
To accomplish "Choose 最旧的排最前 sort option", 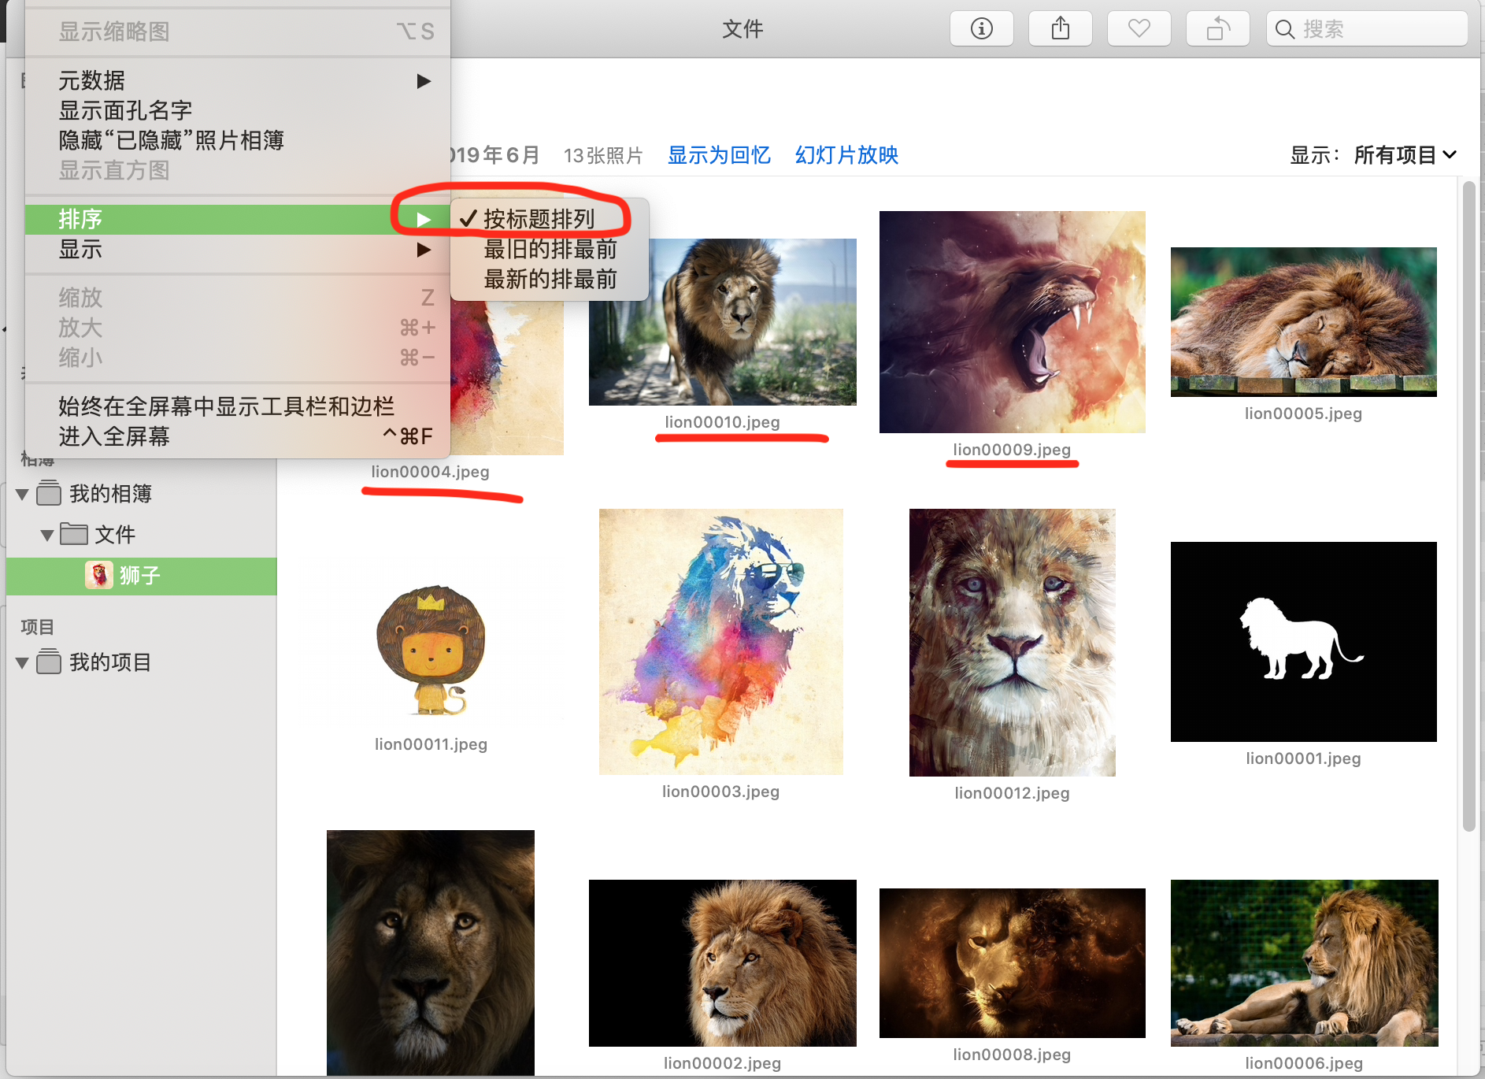I will [x=550, y=250].
